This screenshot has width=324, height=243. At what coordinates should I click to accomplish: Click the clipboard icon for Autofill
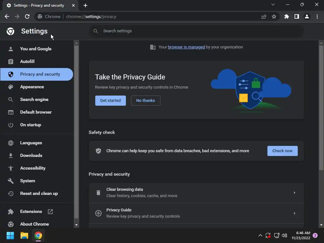point(10,62)
